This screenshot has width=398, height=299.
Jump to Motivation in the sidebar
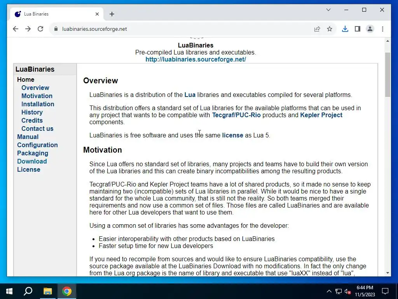point(37,96)
